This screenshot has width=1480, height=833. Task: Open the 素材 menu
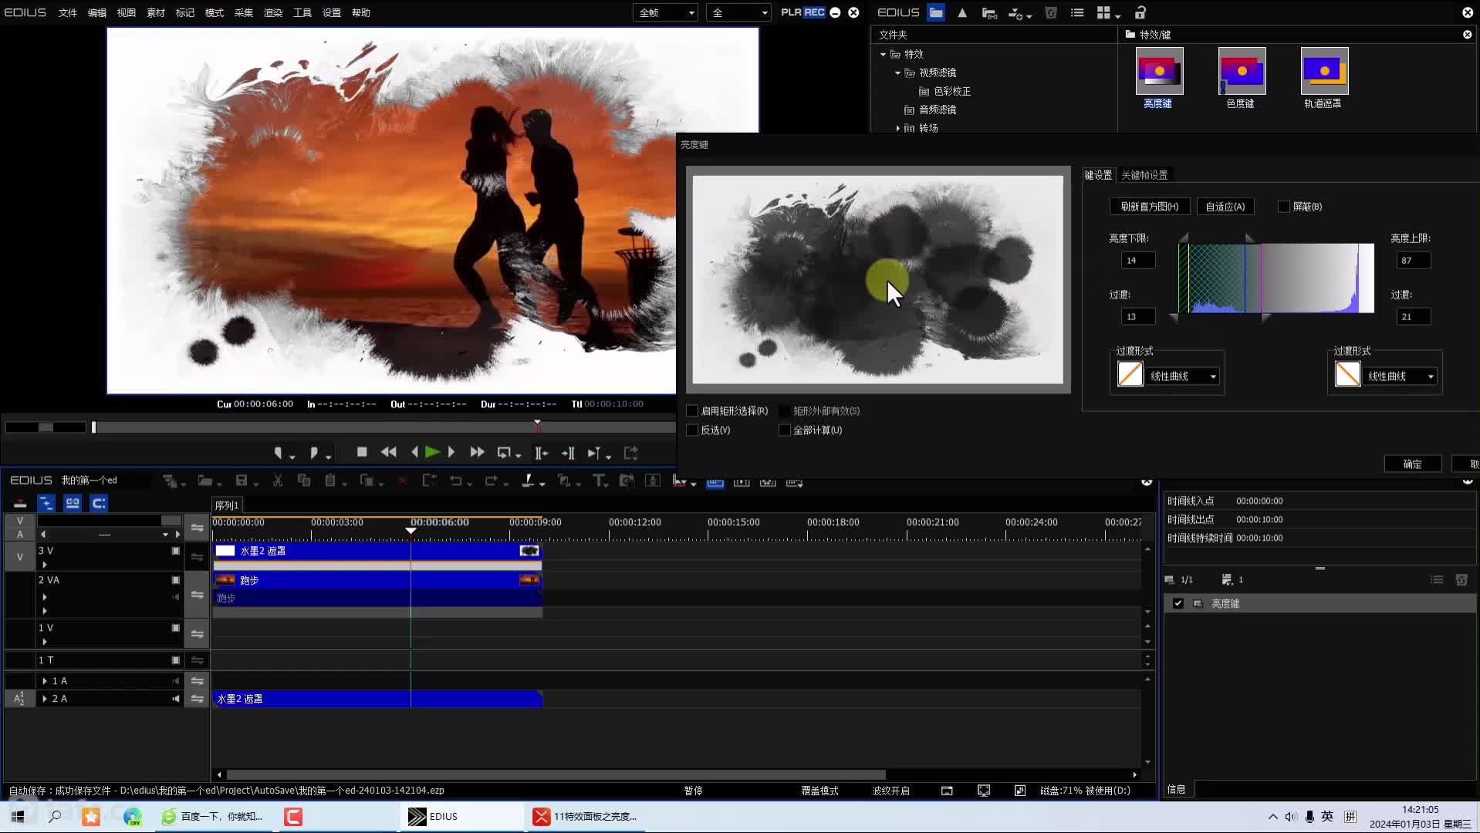(156, 12)
